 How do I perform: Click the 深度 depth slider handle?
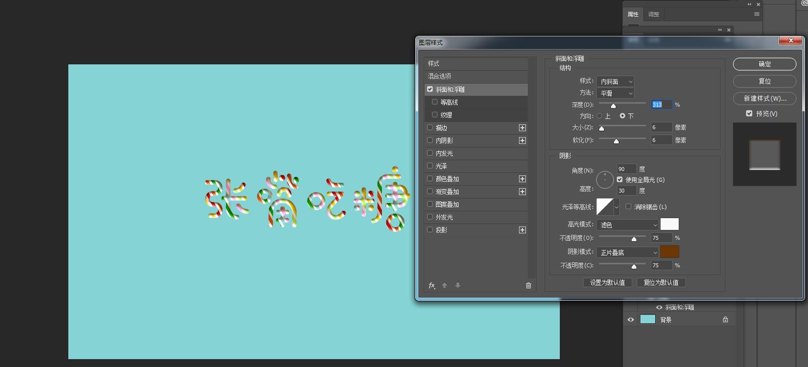613,106
